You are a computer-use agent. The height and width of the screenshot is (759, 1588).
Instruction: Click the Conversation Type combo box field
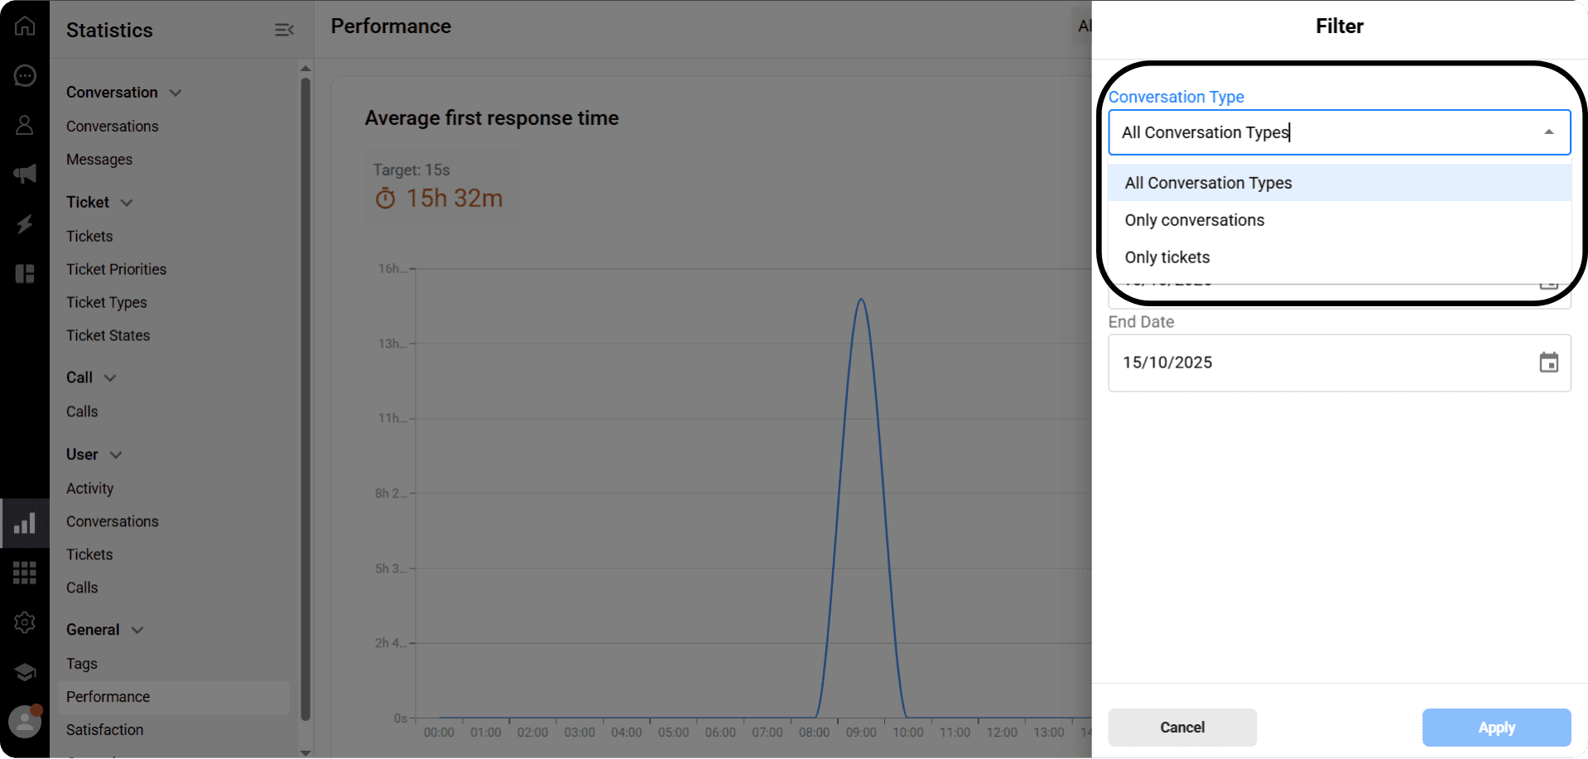tap(1339, 132)
